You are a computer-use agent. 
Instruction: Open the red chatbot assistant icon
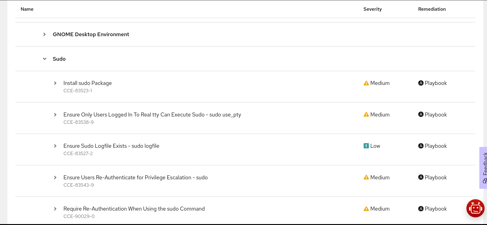(x=475, y=208)
